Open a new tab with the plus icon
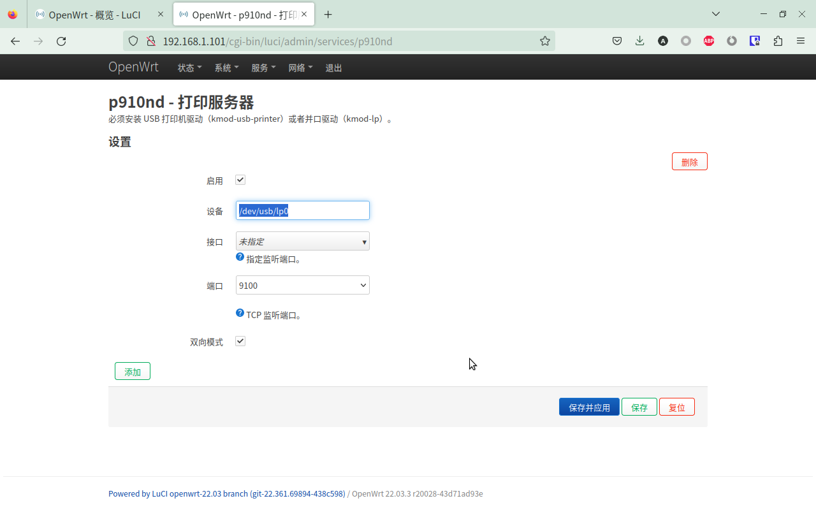 coord(328,14)
